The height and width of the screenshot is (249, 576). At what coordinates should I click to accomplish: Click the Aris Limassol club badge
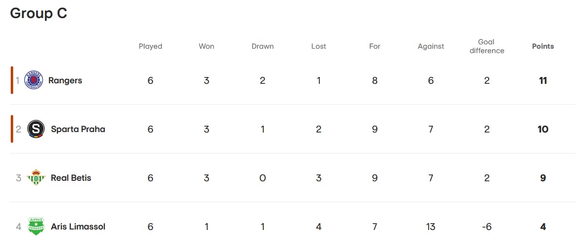pos(36,226)
